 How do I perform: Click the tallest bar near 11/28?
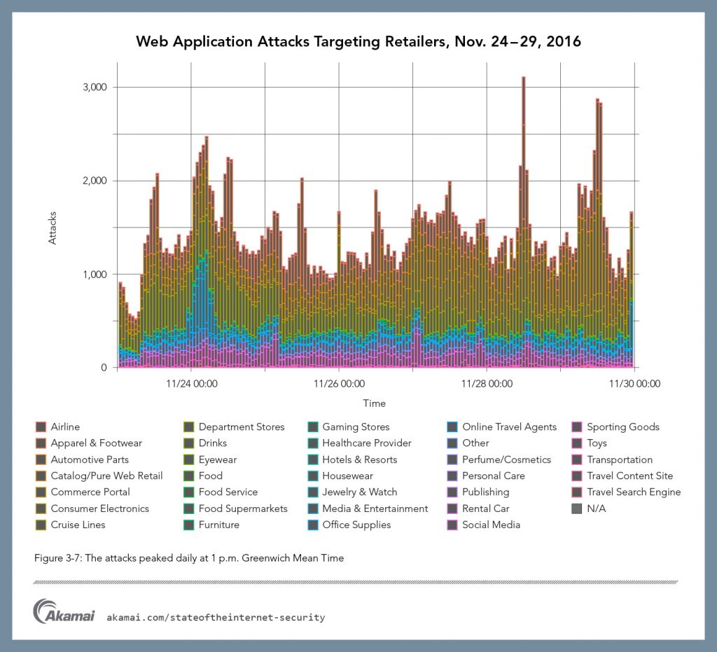click(x=522, y=210)
